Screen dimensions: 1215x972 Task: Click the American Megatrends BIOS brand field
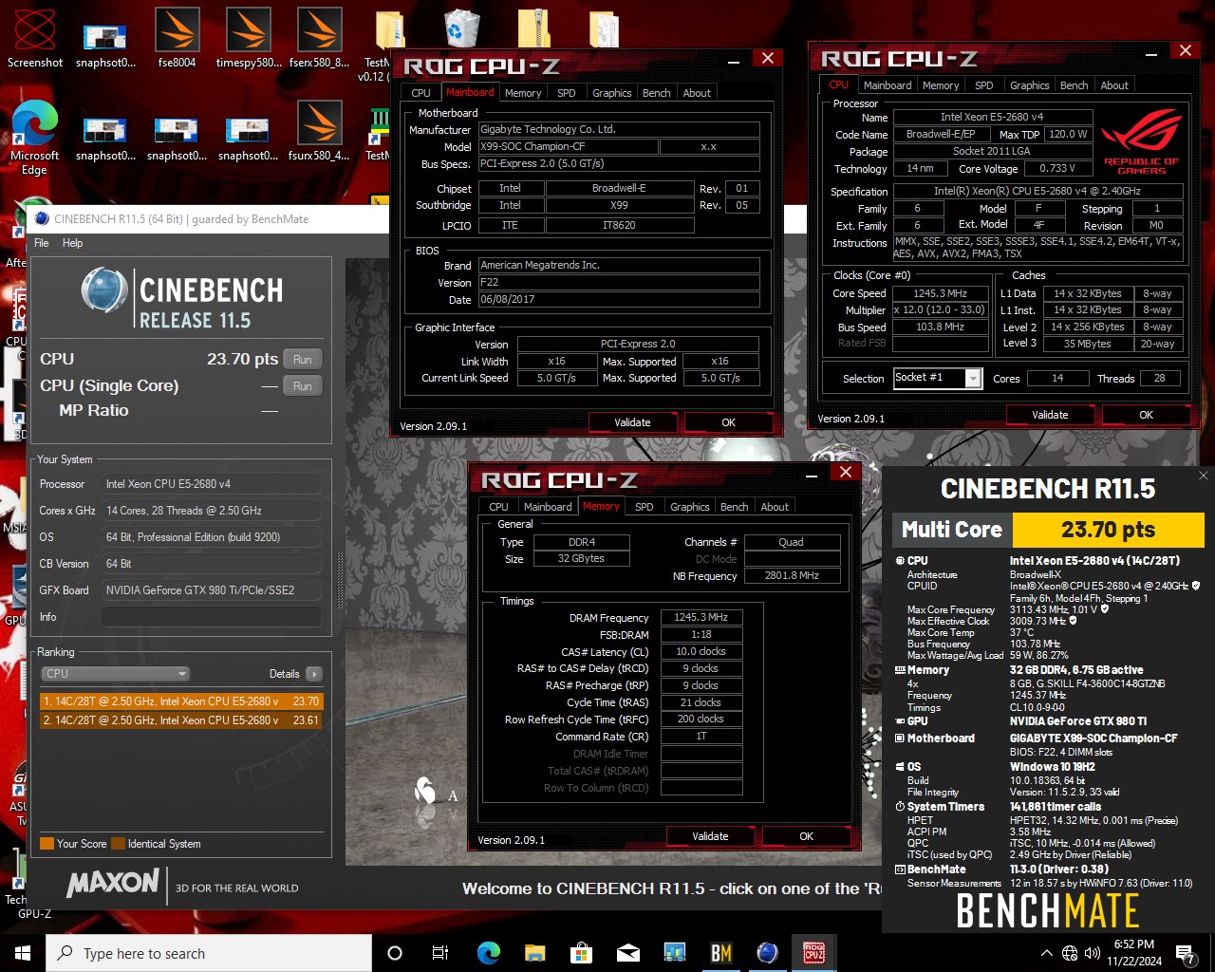point(619,265)
